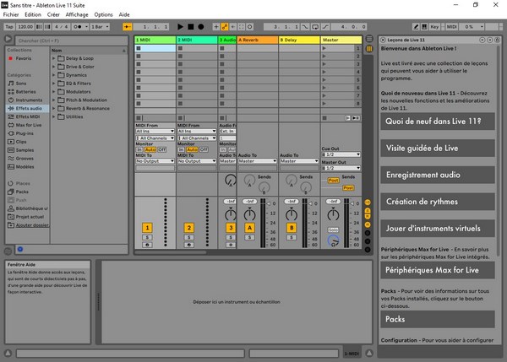Toggle the Loop switch in transport
Viewport: 507px width, 362px height.
tap(315, 27)
